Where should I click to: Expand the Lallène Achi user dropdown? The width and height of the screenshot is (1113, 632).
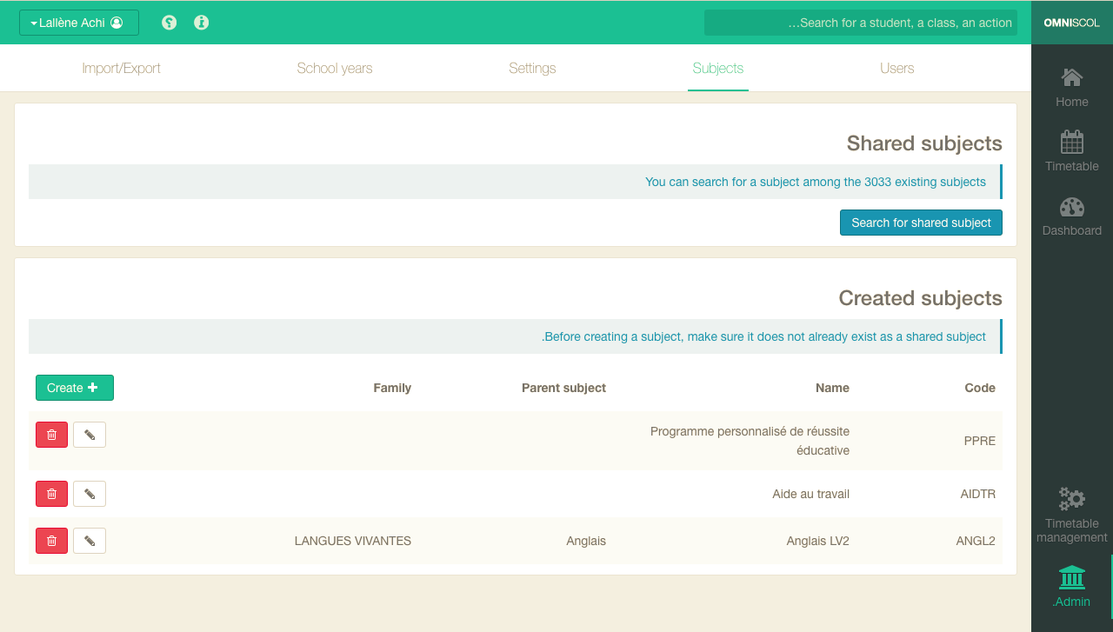click(x=78, y=23)
